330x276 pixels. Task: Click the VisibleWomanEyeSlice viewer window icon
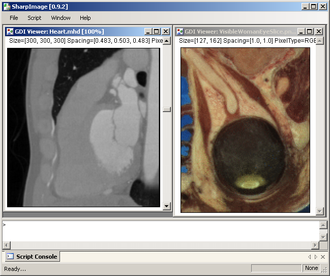180,32
